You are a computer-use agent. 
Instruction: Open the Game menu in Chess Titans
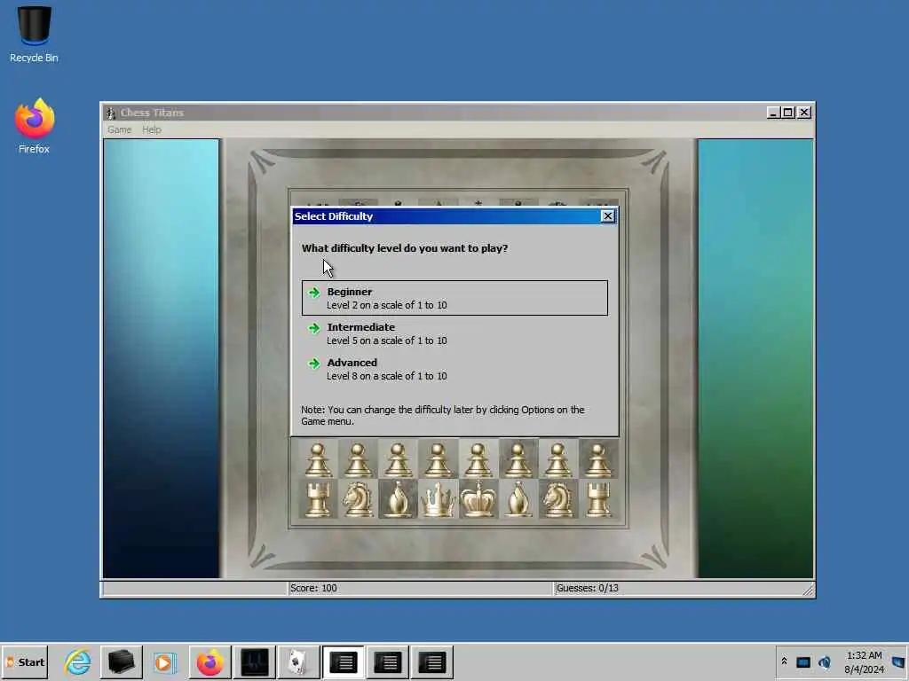(120, 129)
